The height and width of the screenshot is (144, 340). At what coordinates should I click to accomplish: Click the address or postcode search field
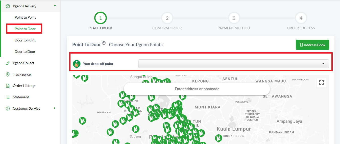tap(197, 89)
